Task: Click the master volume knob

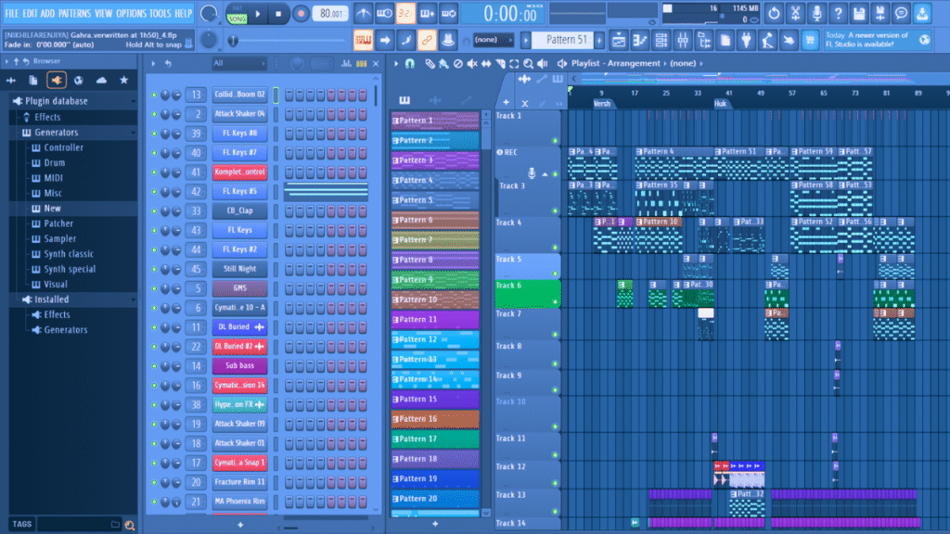Action: pyautogui.click(x=209, y=13)
